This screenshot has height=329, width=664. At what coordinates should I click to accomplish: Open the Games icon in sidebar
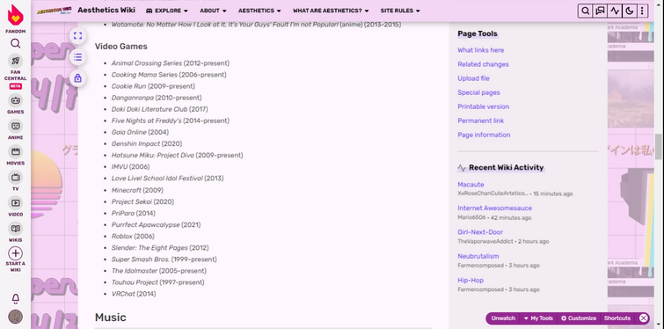[x=15, y=100]
